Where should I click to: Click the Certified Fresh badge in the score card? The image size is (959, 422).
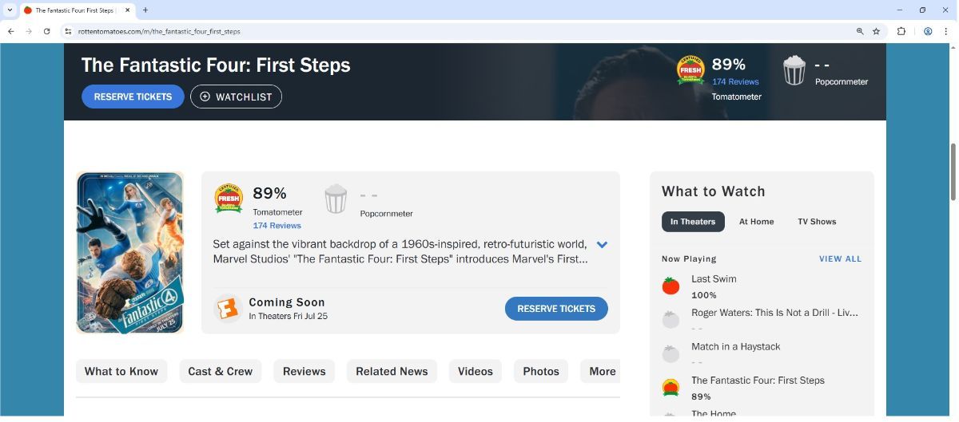(229, 199)
